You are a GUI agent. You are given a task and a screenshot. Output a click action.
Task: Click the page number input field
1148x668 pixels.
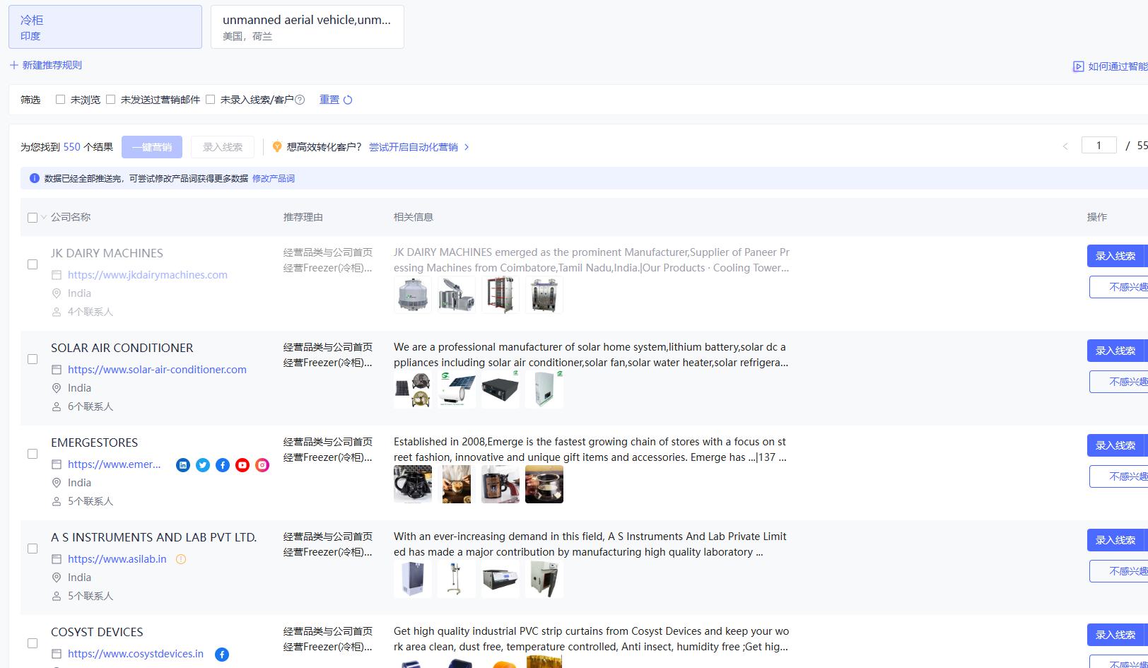[x=1099, y=146]
